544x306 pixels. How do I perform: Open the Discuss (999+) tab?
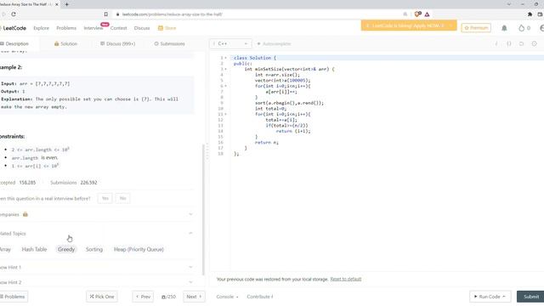coord(117,43)
